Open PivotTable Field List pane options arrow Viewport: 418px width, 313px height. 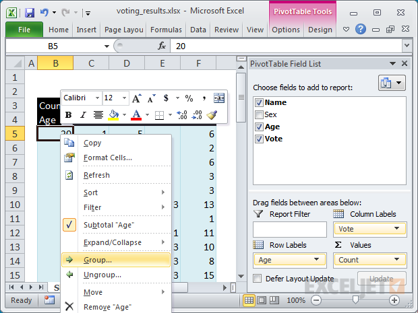392,64
